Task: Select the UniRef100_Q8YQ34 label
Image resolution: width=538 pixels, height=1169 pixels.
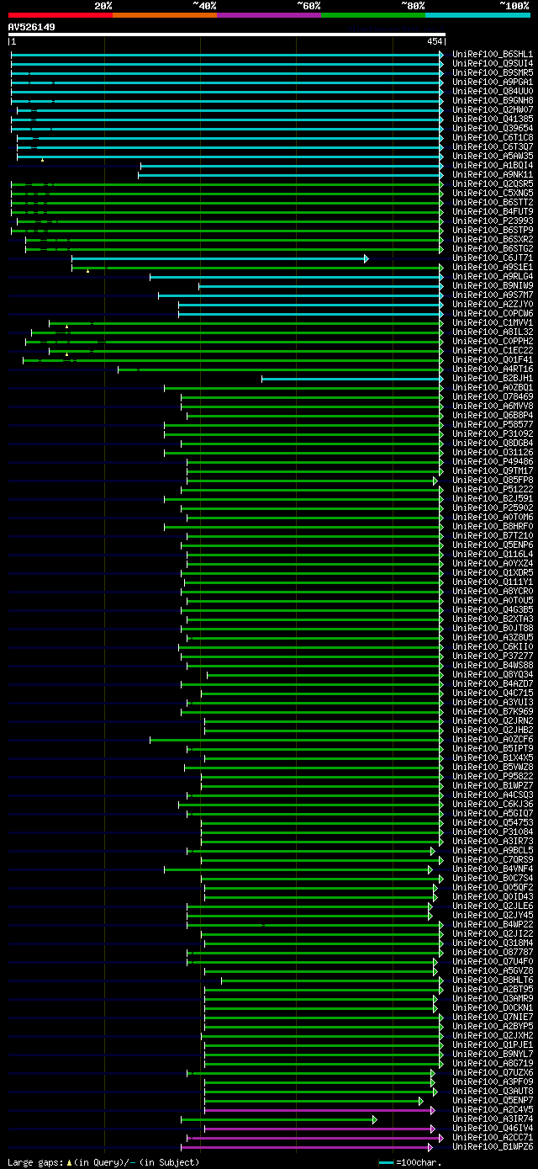Action: point(493,674)
